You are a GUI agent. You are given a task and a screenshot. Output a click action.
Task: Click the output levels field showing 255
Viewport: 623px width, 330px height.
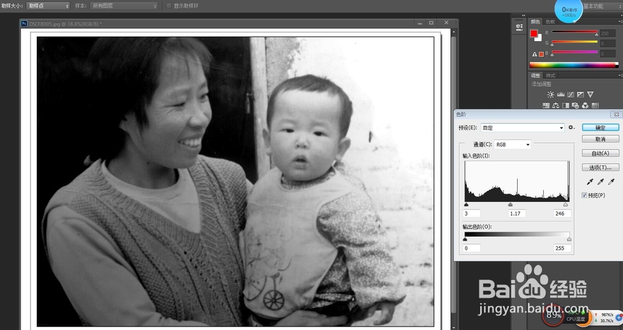click(562, 248)
